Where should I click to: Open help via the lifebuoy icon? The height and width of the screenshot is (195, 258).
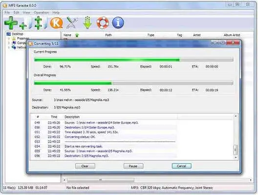[103, 23]
